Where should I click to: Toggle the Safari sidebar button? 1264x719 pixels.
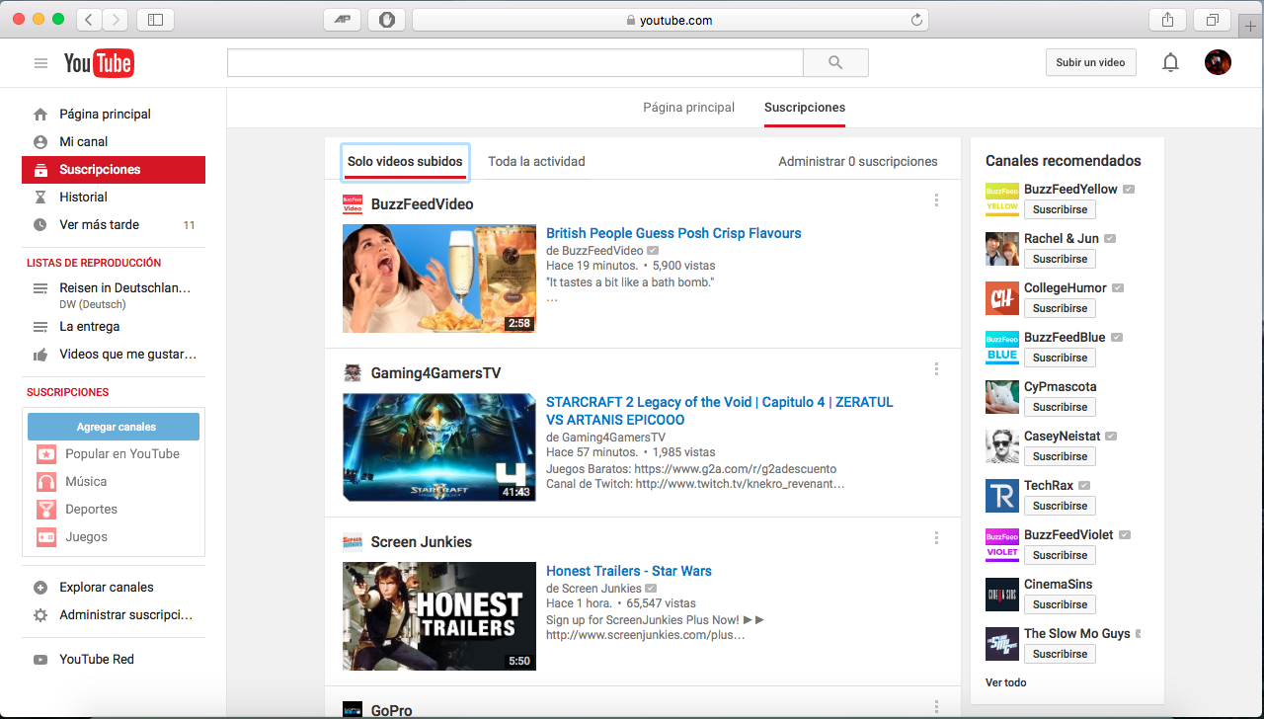coord(155,20)
